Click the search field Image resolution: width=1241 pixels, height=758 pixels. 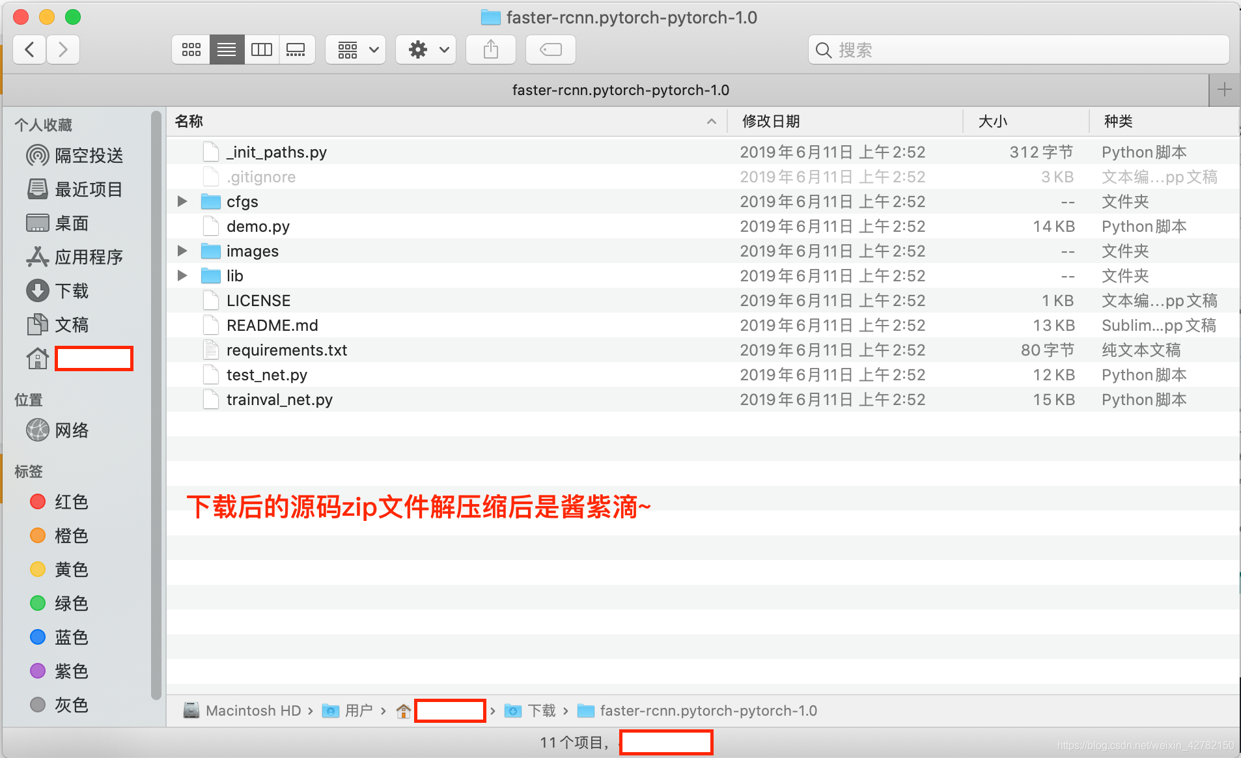[x=1019, y=49]
